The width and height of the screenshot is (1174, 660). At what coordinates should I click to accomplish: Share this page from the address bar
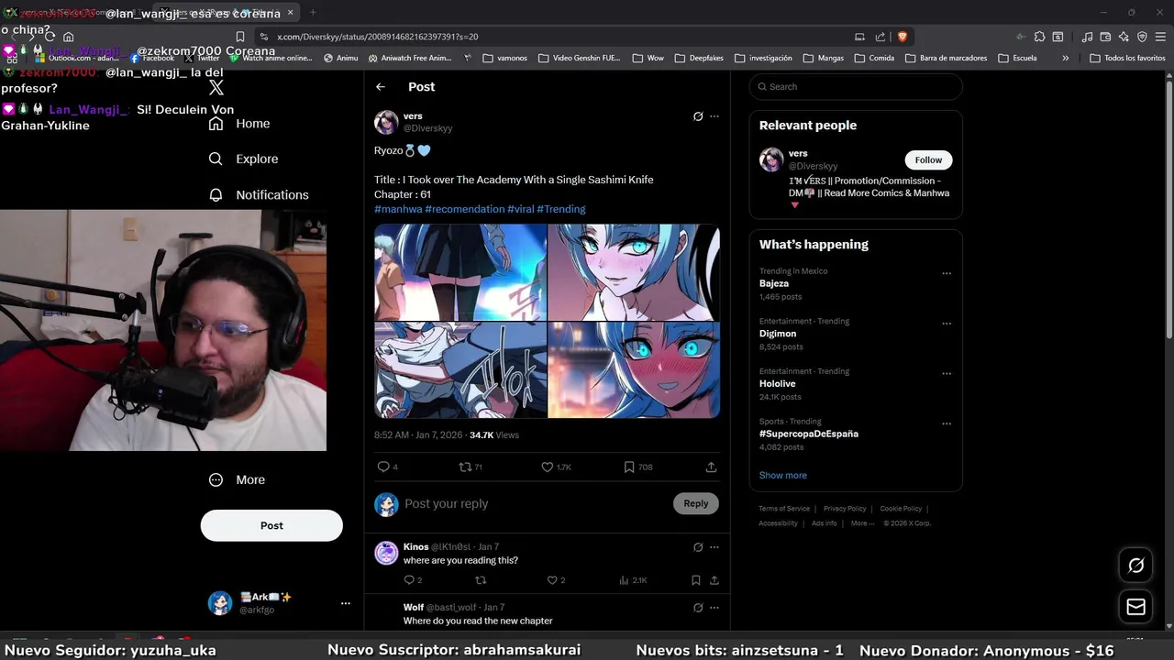pos(880,37)
